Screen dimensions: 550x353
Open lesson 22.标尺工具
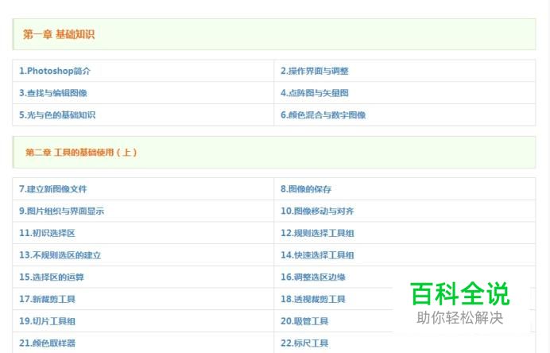tap(304, 343)
